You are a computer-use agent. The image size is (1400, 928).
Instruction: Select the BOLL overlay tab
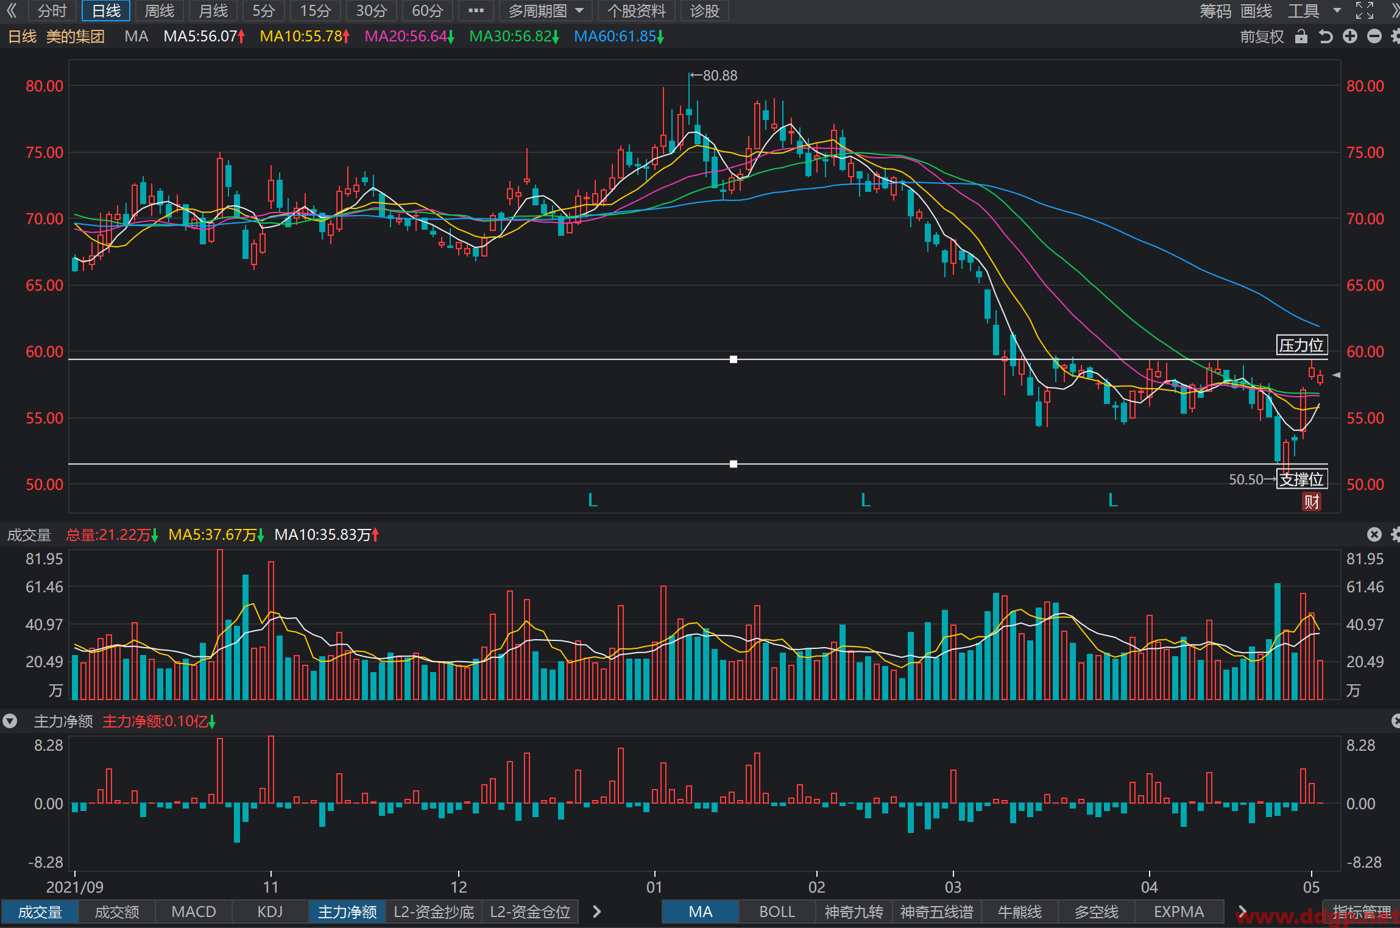pyautogui.click(x=777, y=912)
